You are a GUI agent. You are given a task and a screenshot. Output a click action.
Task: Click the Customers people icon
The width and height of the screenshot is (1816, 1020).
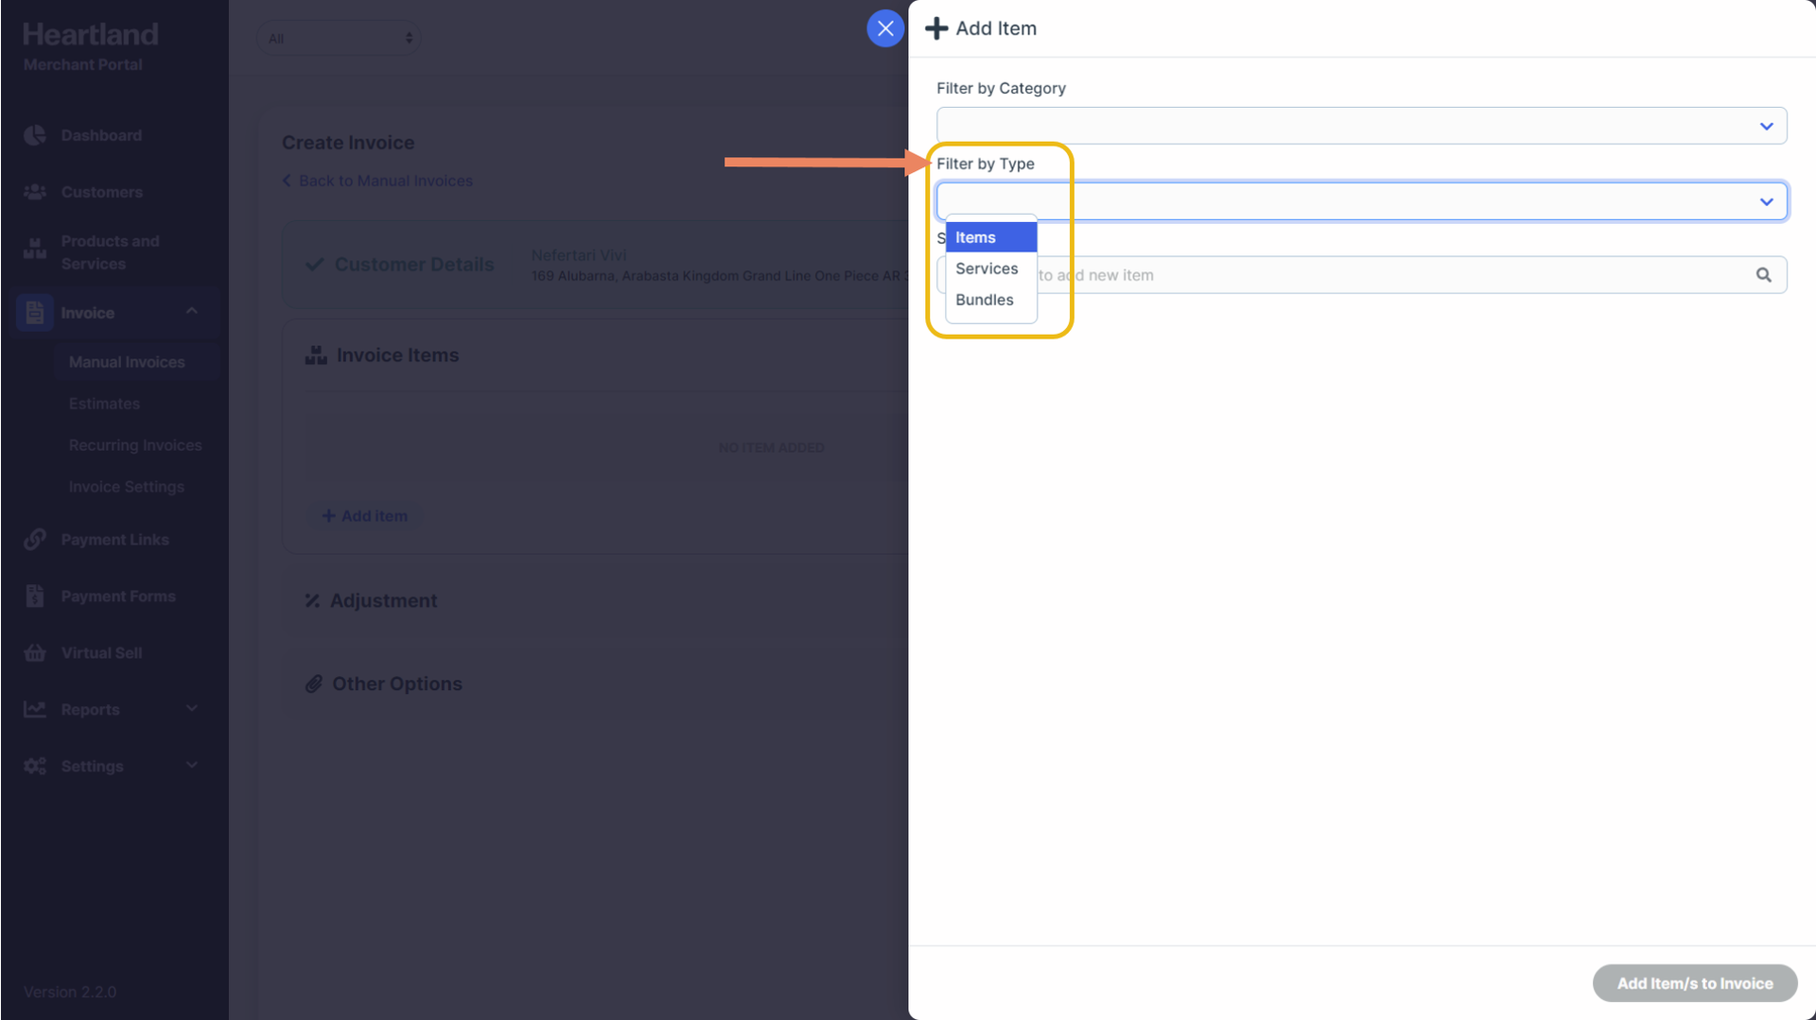tap(35, 192)
